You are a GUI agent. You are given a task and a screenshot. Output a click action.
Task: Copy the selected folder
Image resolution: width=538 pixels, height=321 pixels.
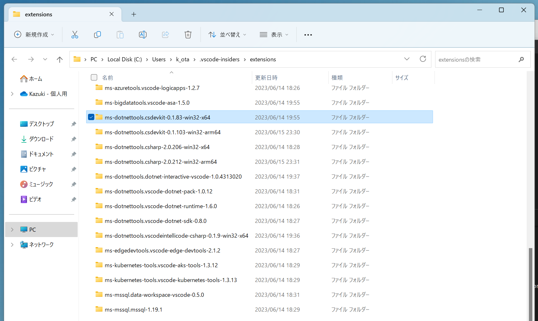coord(97,35)
